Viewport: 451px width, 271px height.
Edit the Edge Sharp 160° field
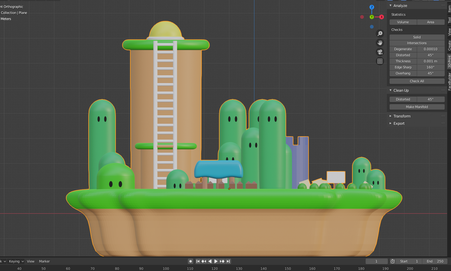[430, 67]
